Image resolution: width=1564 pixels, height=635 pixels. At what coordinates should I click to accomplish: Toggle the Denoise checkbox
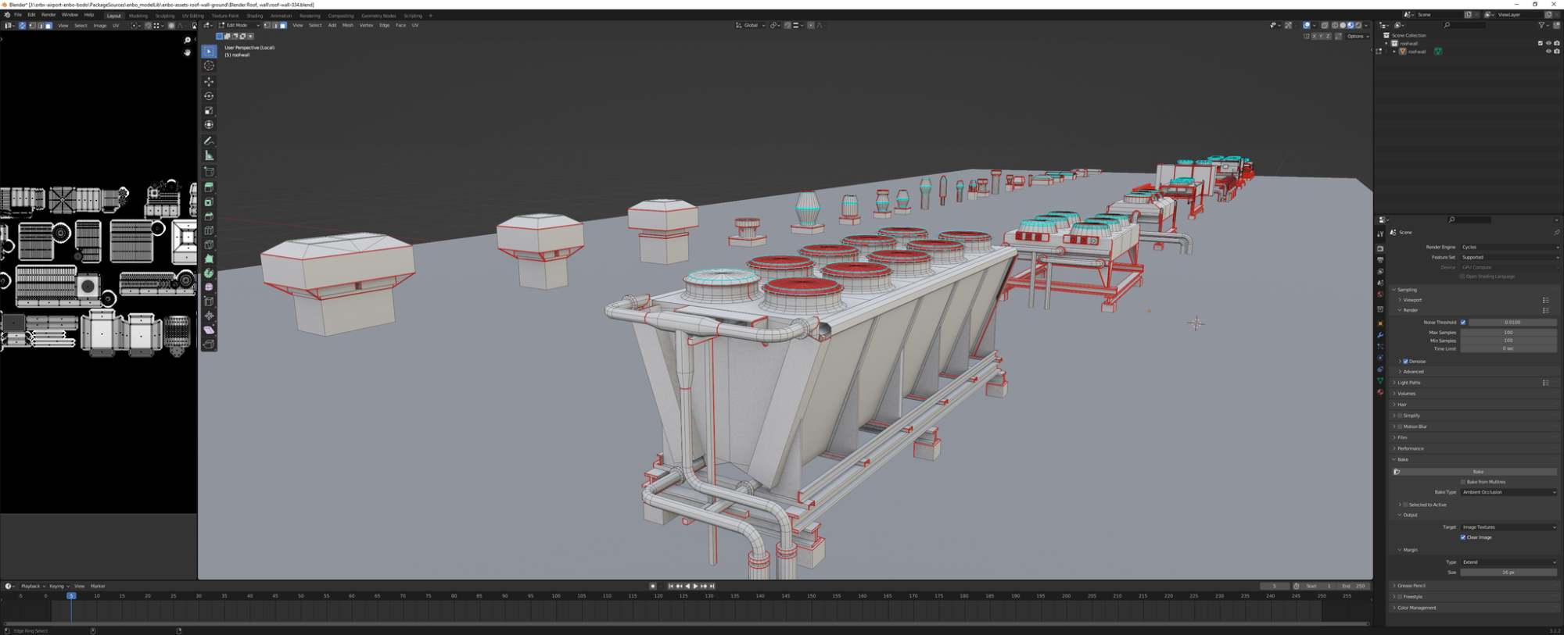[x=1405, y=362]
